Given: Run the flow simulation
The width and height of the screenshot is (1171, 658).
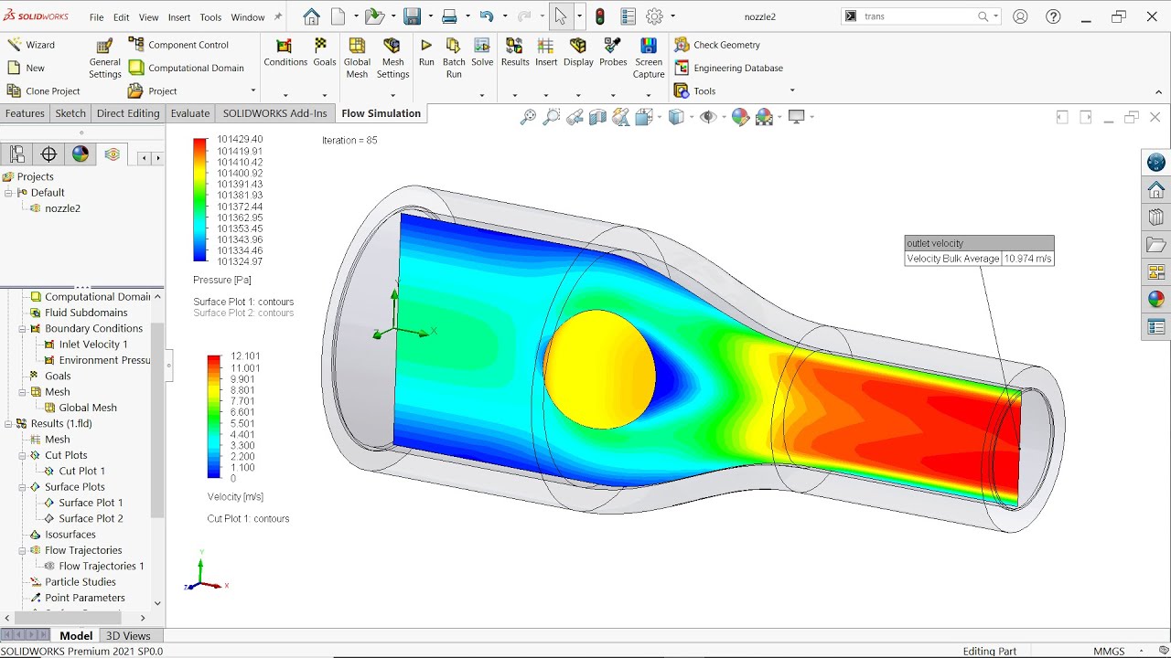Looking at the screenshot, I should tap(426, 53).
